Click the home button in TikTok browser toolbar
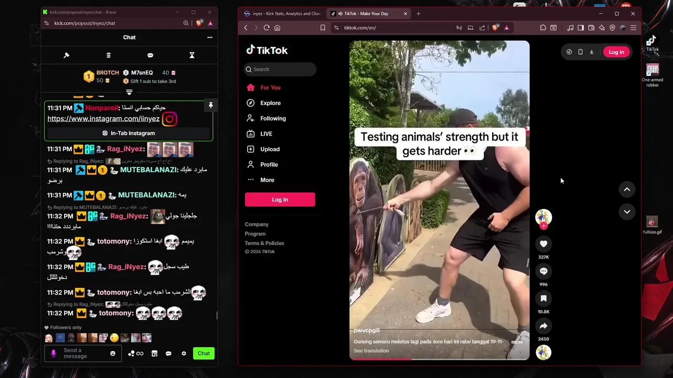This screenshot has height=378, width=673. pos(277,28)
